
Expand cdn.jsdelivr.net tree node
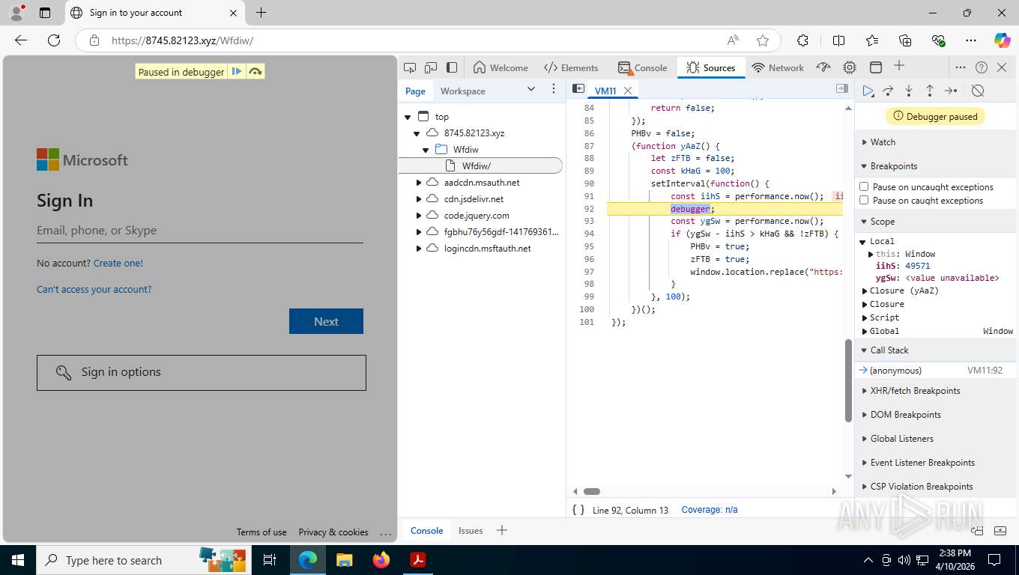419,199
